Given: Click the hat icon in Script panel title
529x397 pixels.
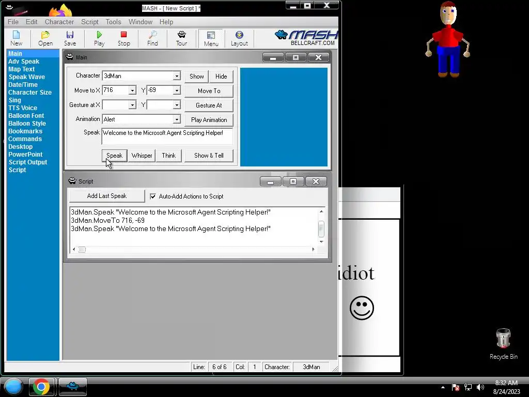Looking at the screenshot, I should 72,181.
